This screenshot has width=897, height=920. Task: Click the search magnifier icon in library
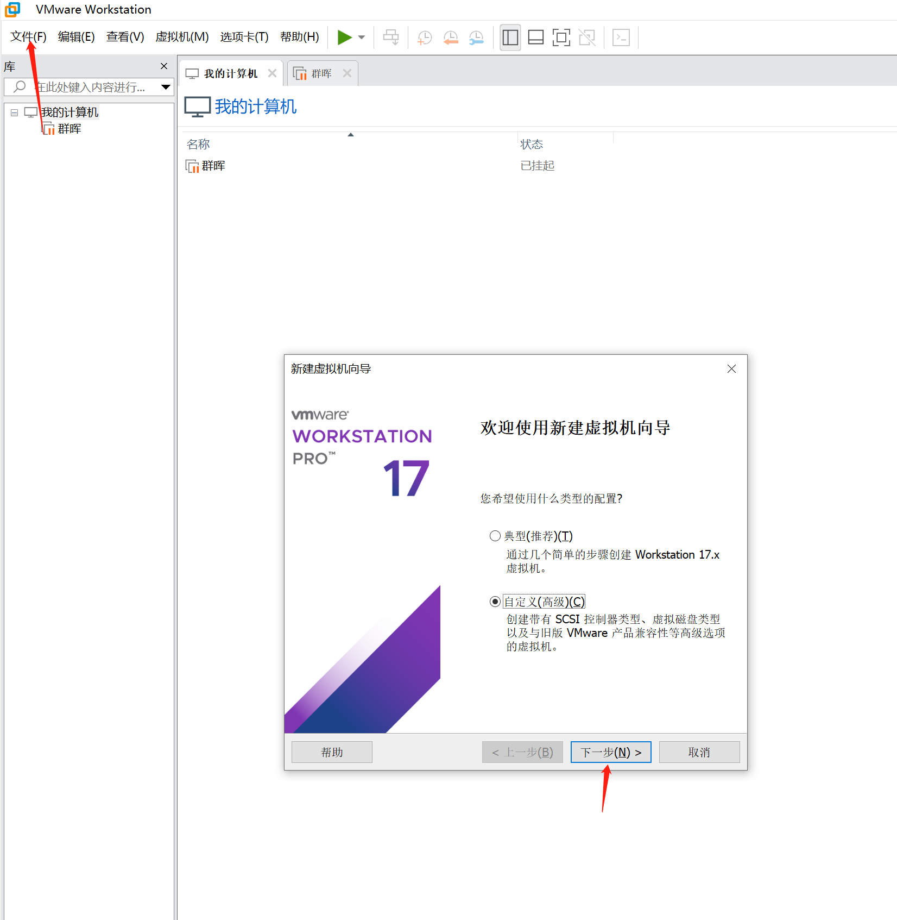pyautogui.click(x=20, y=86)
